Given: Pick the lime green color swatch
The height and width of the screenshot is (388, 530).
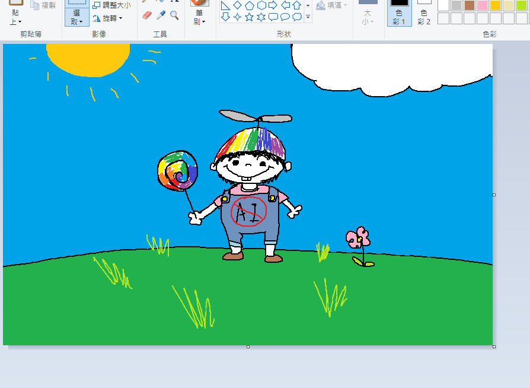Looking at the screenshot, I should tap(522, 5).
